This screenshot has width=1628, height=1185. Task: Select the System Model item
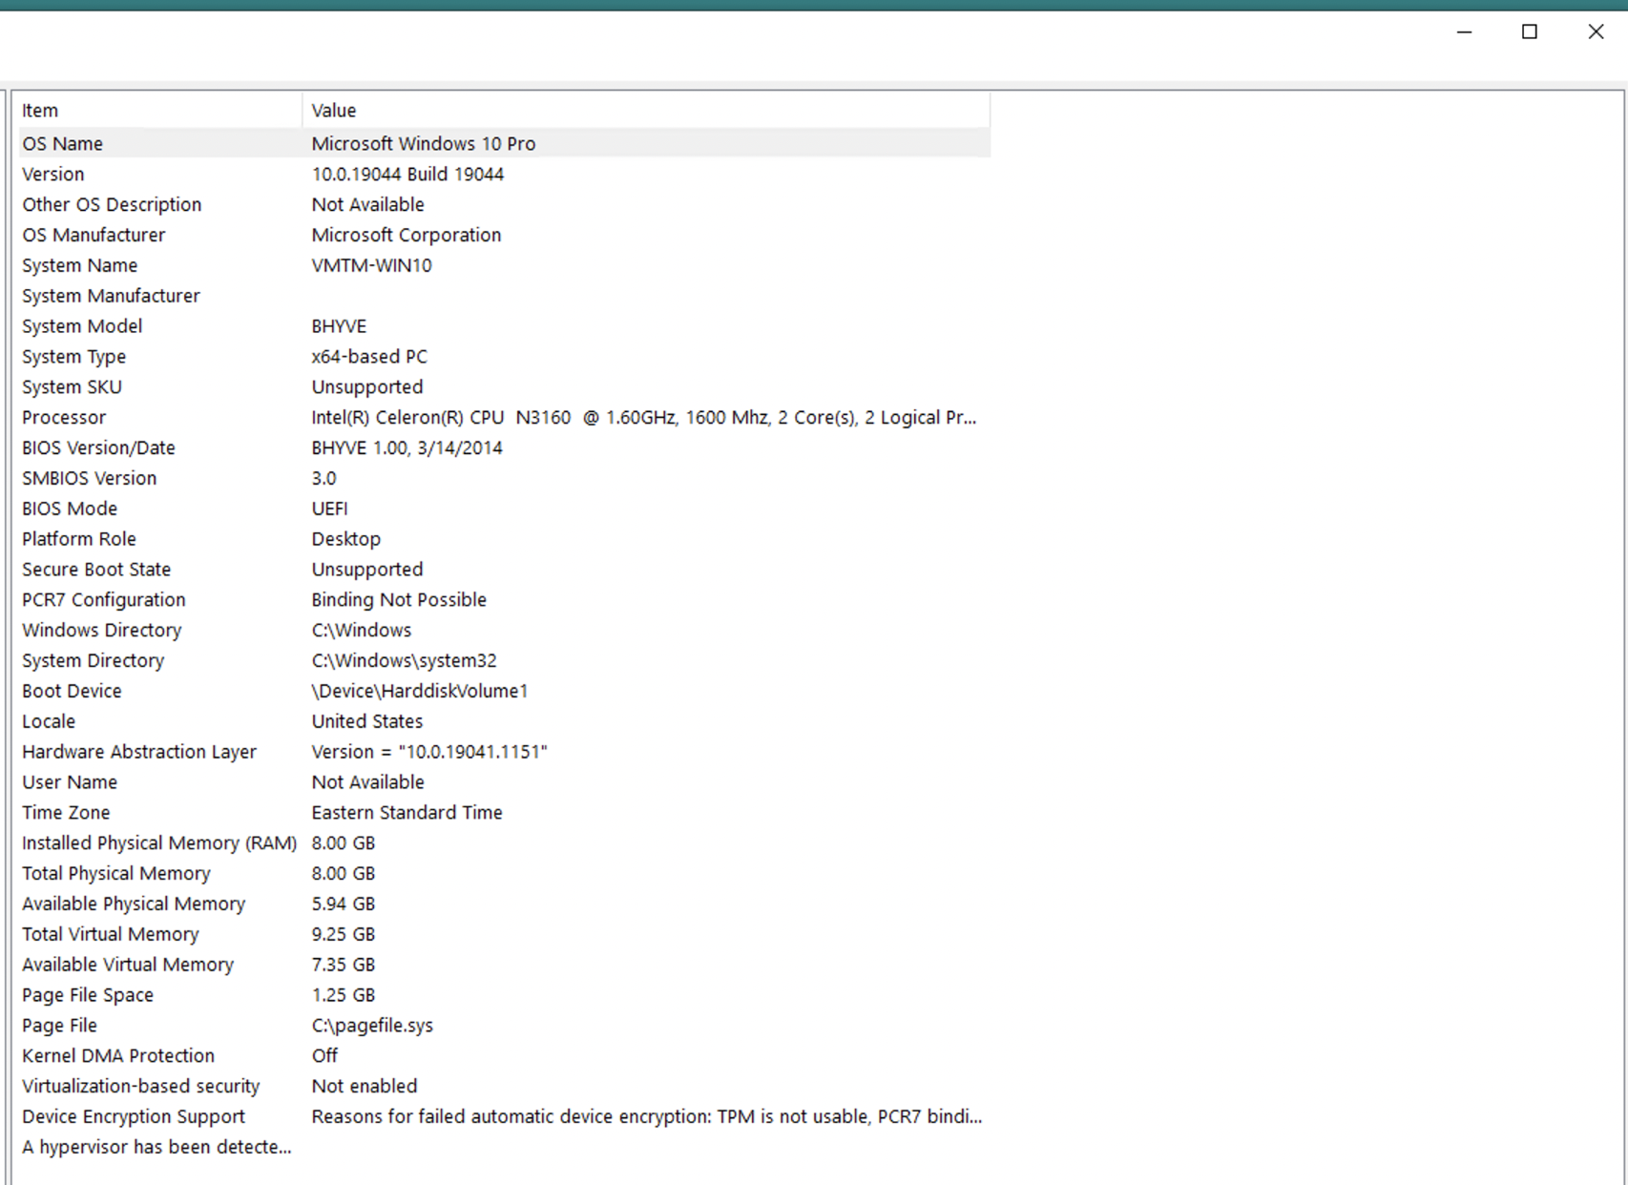[82, 326]
